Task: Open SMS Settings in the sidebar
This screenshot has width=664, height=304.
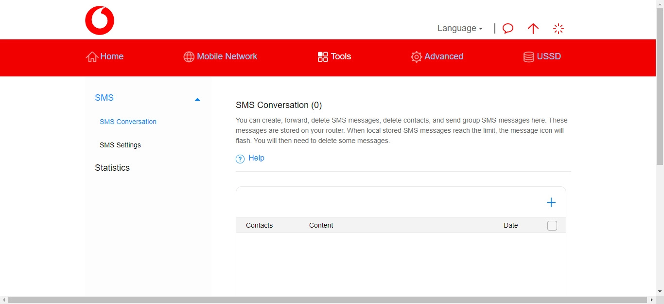Action: click(120, 145)
